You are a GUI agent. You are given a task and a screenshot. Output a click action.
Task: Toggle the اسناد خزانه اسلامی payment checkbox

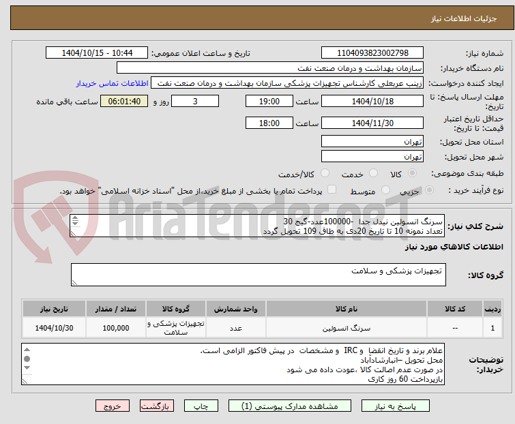(332, 190)
